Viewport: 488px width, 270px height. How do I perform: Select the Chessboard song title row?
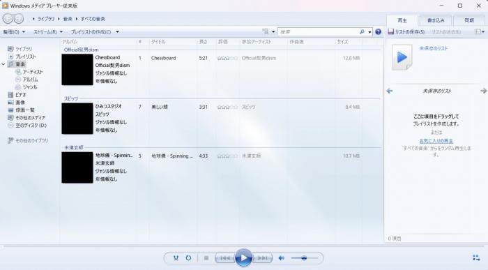163,58
